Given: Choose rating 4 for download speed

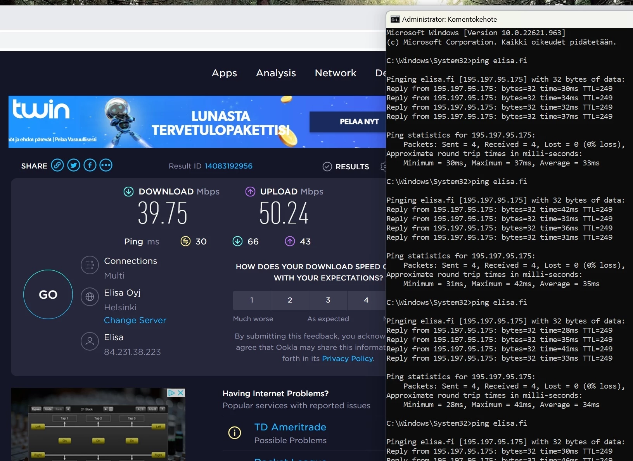Looking at the screenshot, I should click(x=366, y=300).
